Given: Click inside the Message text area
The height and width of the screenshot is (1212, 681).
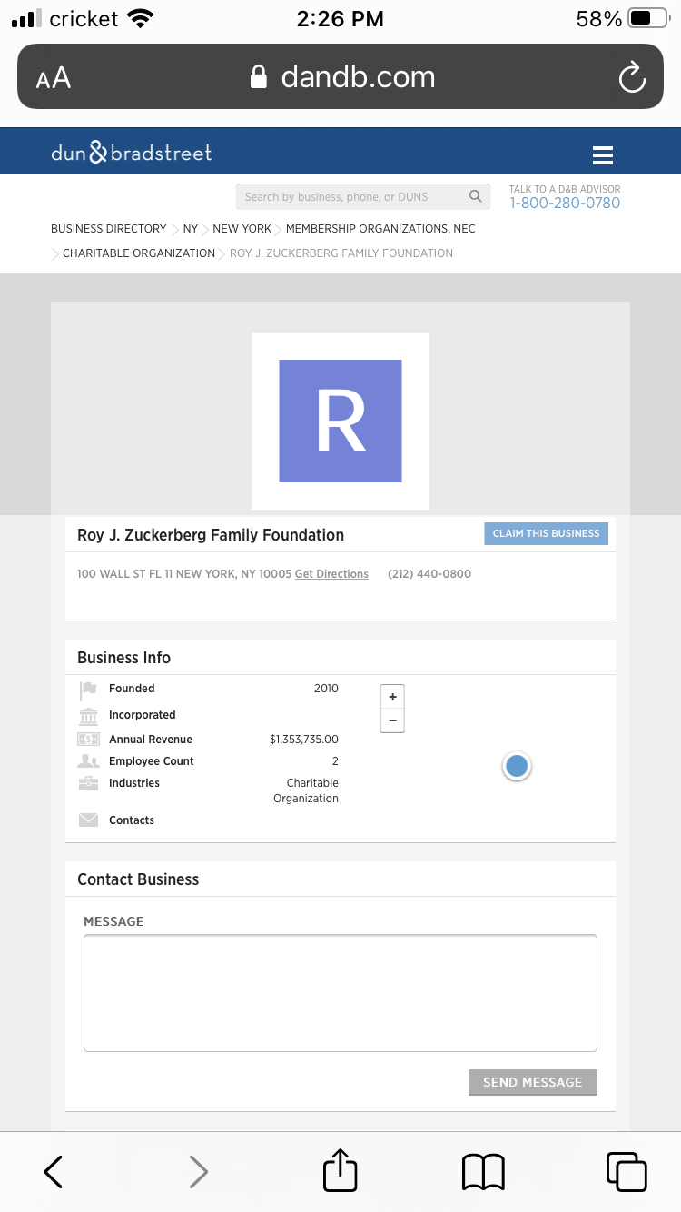Looking at the screenshot, I should (340, 993).
